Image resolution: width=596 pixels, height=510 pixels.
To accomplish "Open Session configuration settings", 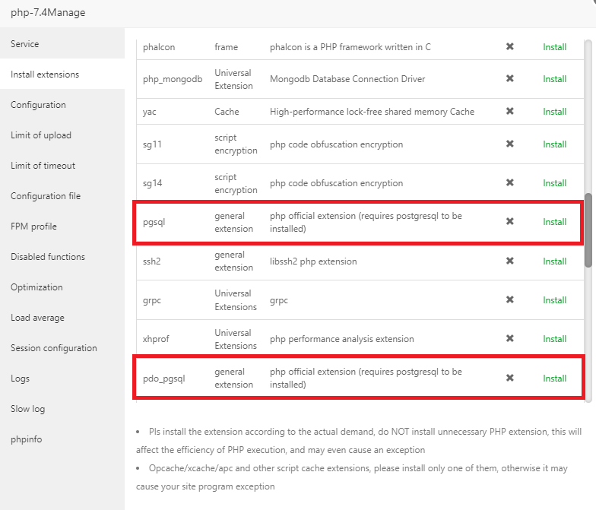I will coord(54,348).
